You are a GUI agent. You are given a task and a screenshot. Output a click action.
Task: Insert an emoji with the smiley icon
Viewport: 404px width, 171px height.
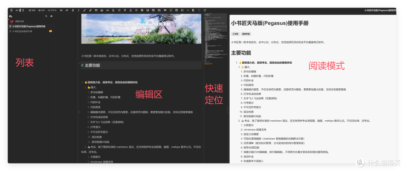tap(171, 10)
